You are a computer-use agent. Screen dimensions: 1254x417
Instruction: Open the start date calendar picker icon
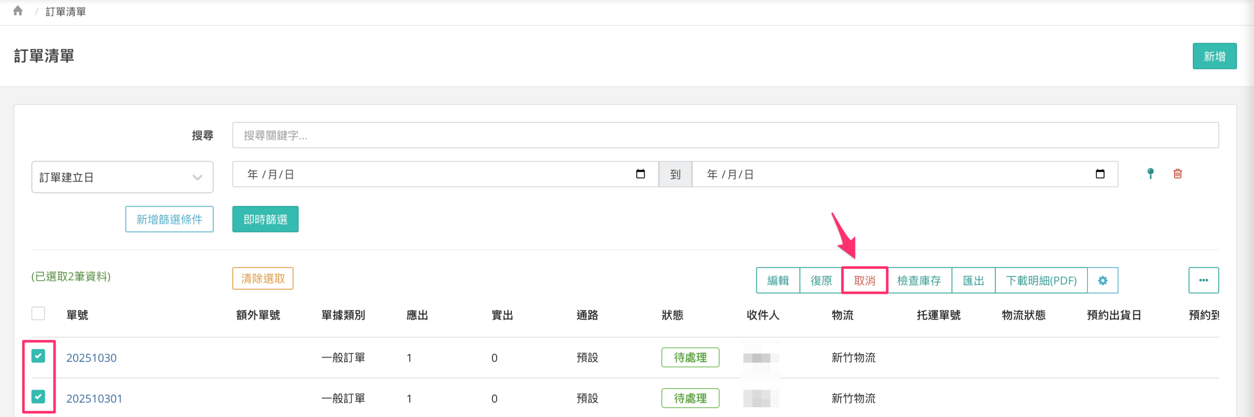pos(640,174)
